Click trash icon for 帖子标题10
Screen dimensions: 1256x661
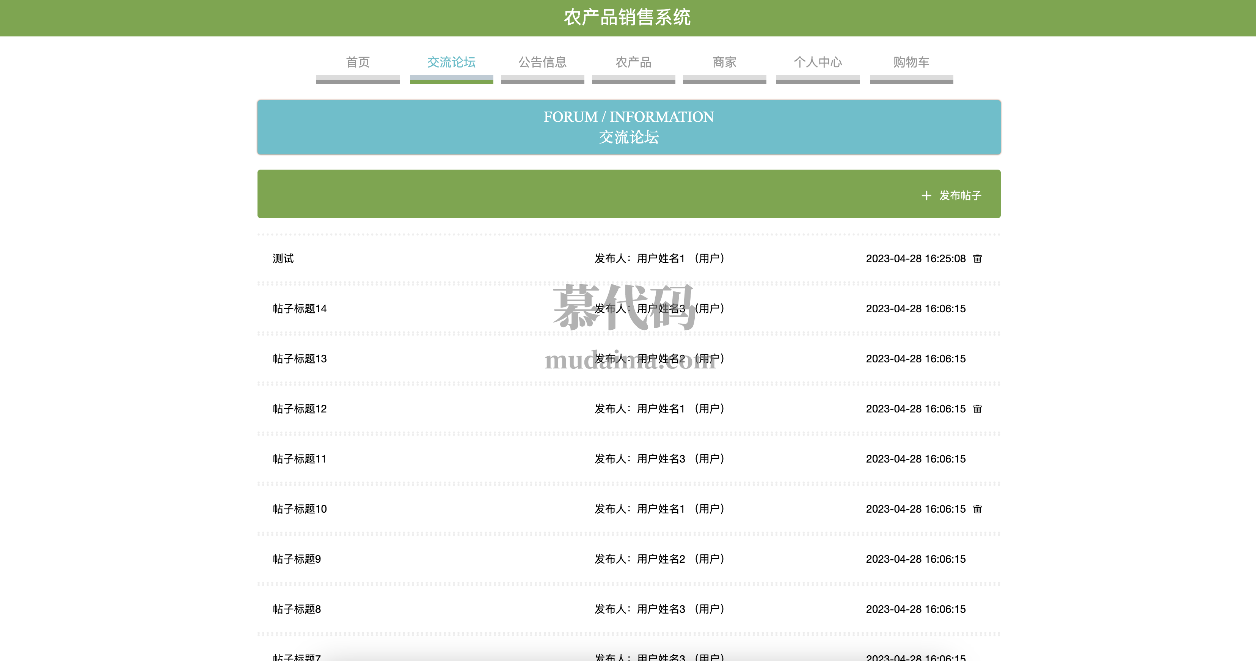click(977, 509)
